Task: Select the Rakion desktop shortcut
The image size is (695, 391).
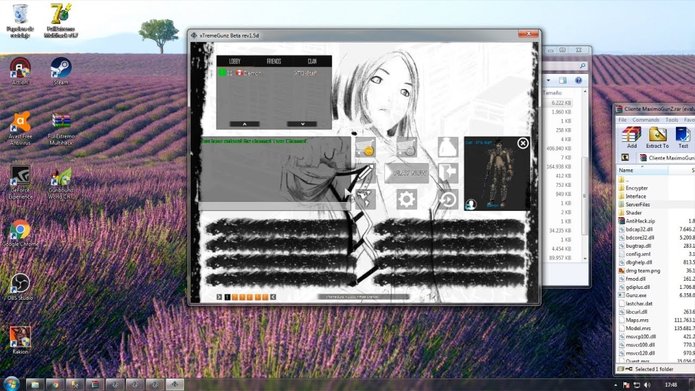Action: pyautogui.click(x=20, y=340)
